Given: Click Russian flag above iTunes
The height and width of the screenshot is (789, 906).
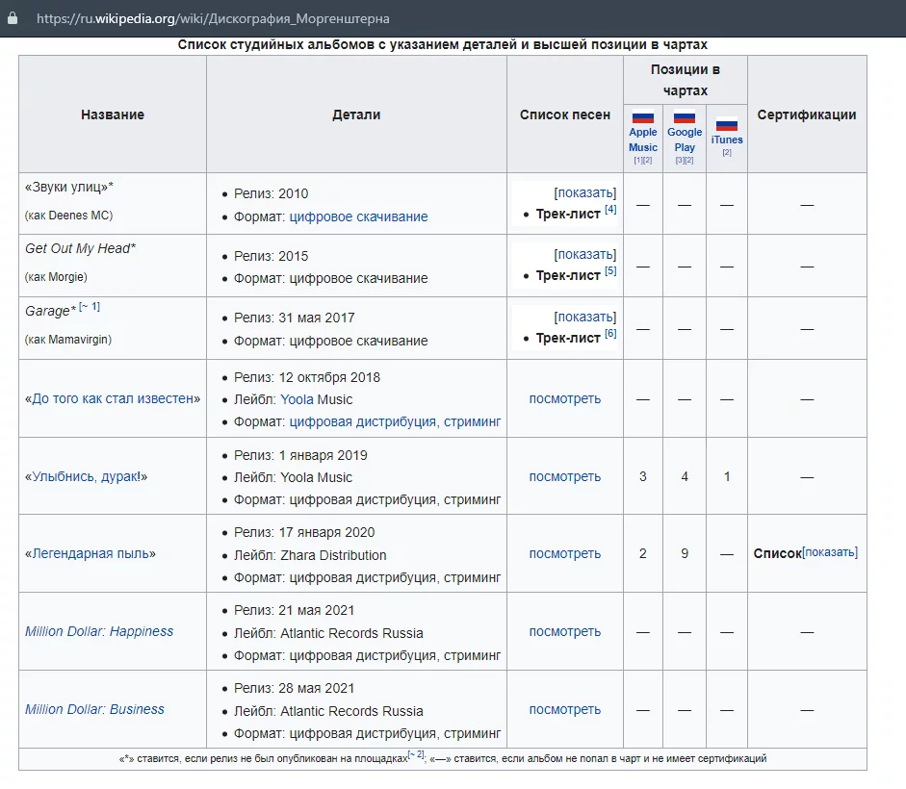Looking at the screenshot, I should (x=727, y=124).
